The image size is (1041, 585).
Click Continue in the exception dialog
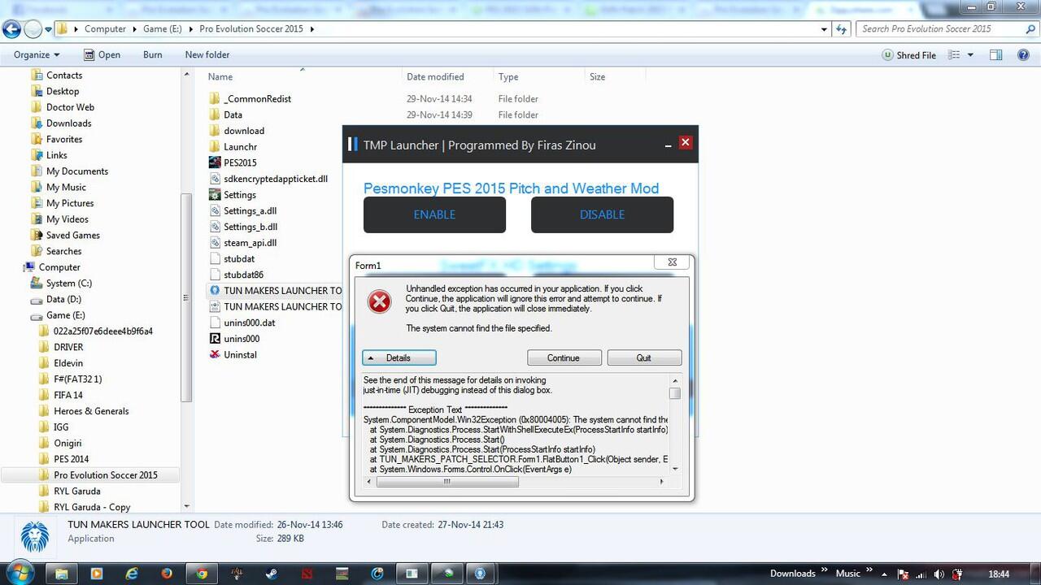[x=564, y=357]
